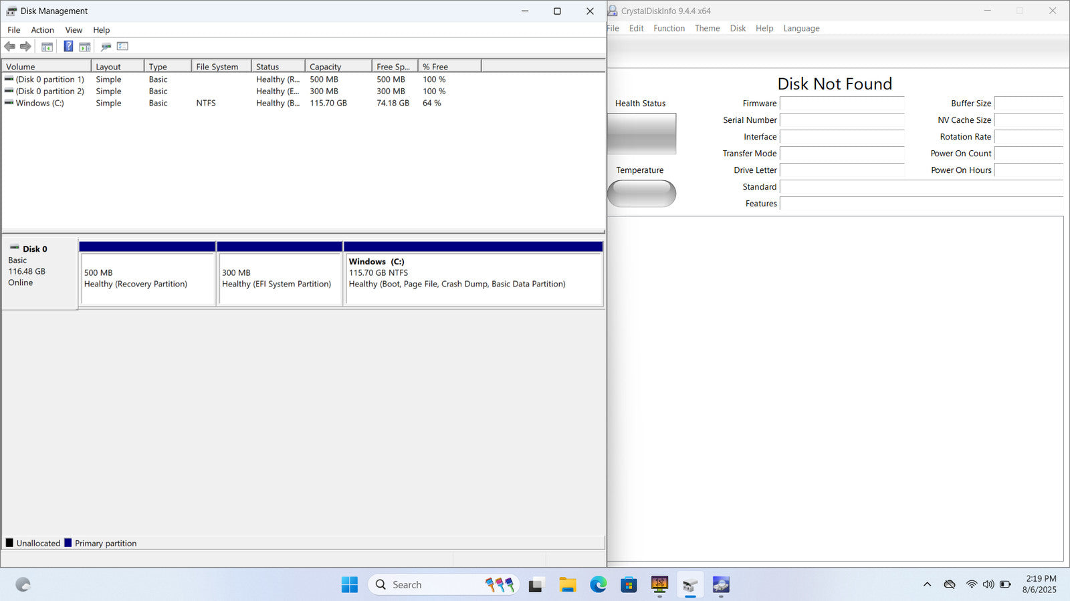Sort by % Free column header
This screenshot has height=601, width=1070.
tap(449, 66)
